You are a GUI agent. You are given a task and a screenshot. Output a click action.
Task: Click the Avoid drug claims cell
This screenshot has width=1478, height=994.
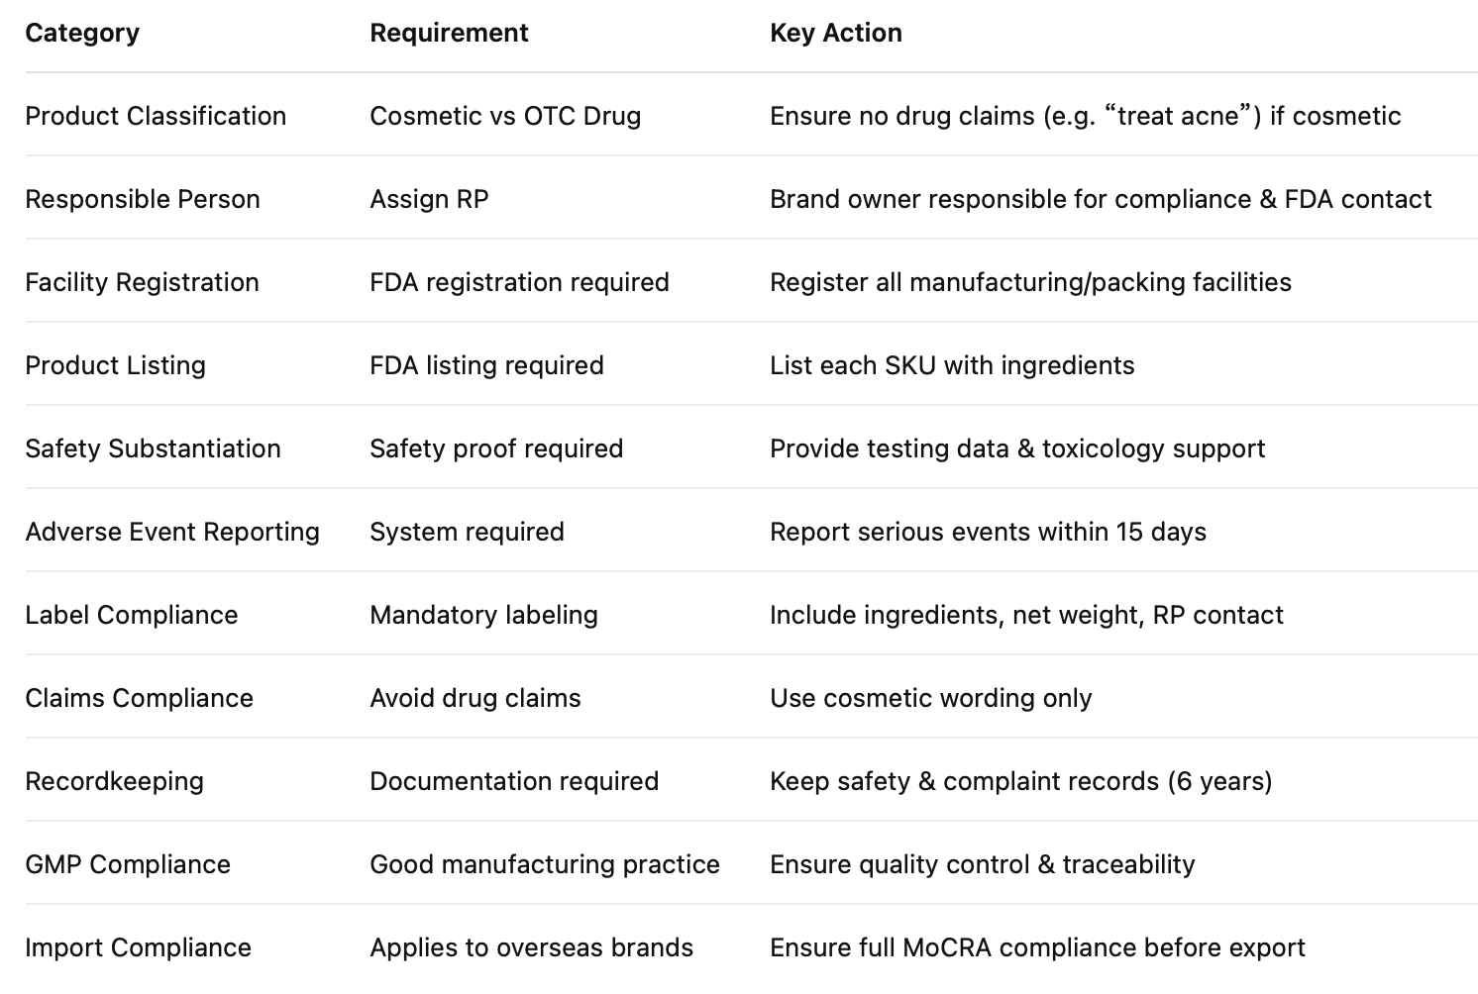click(475, 698)
